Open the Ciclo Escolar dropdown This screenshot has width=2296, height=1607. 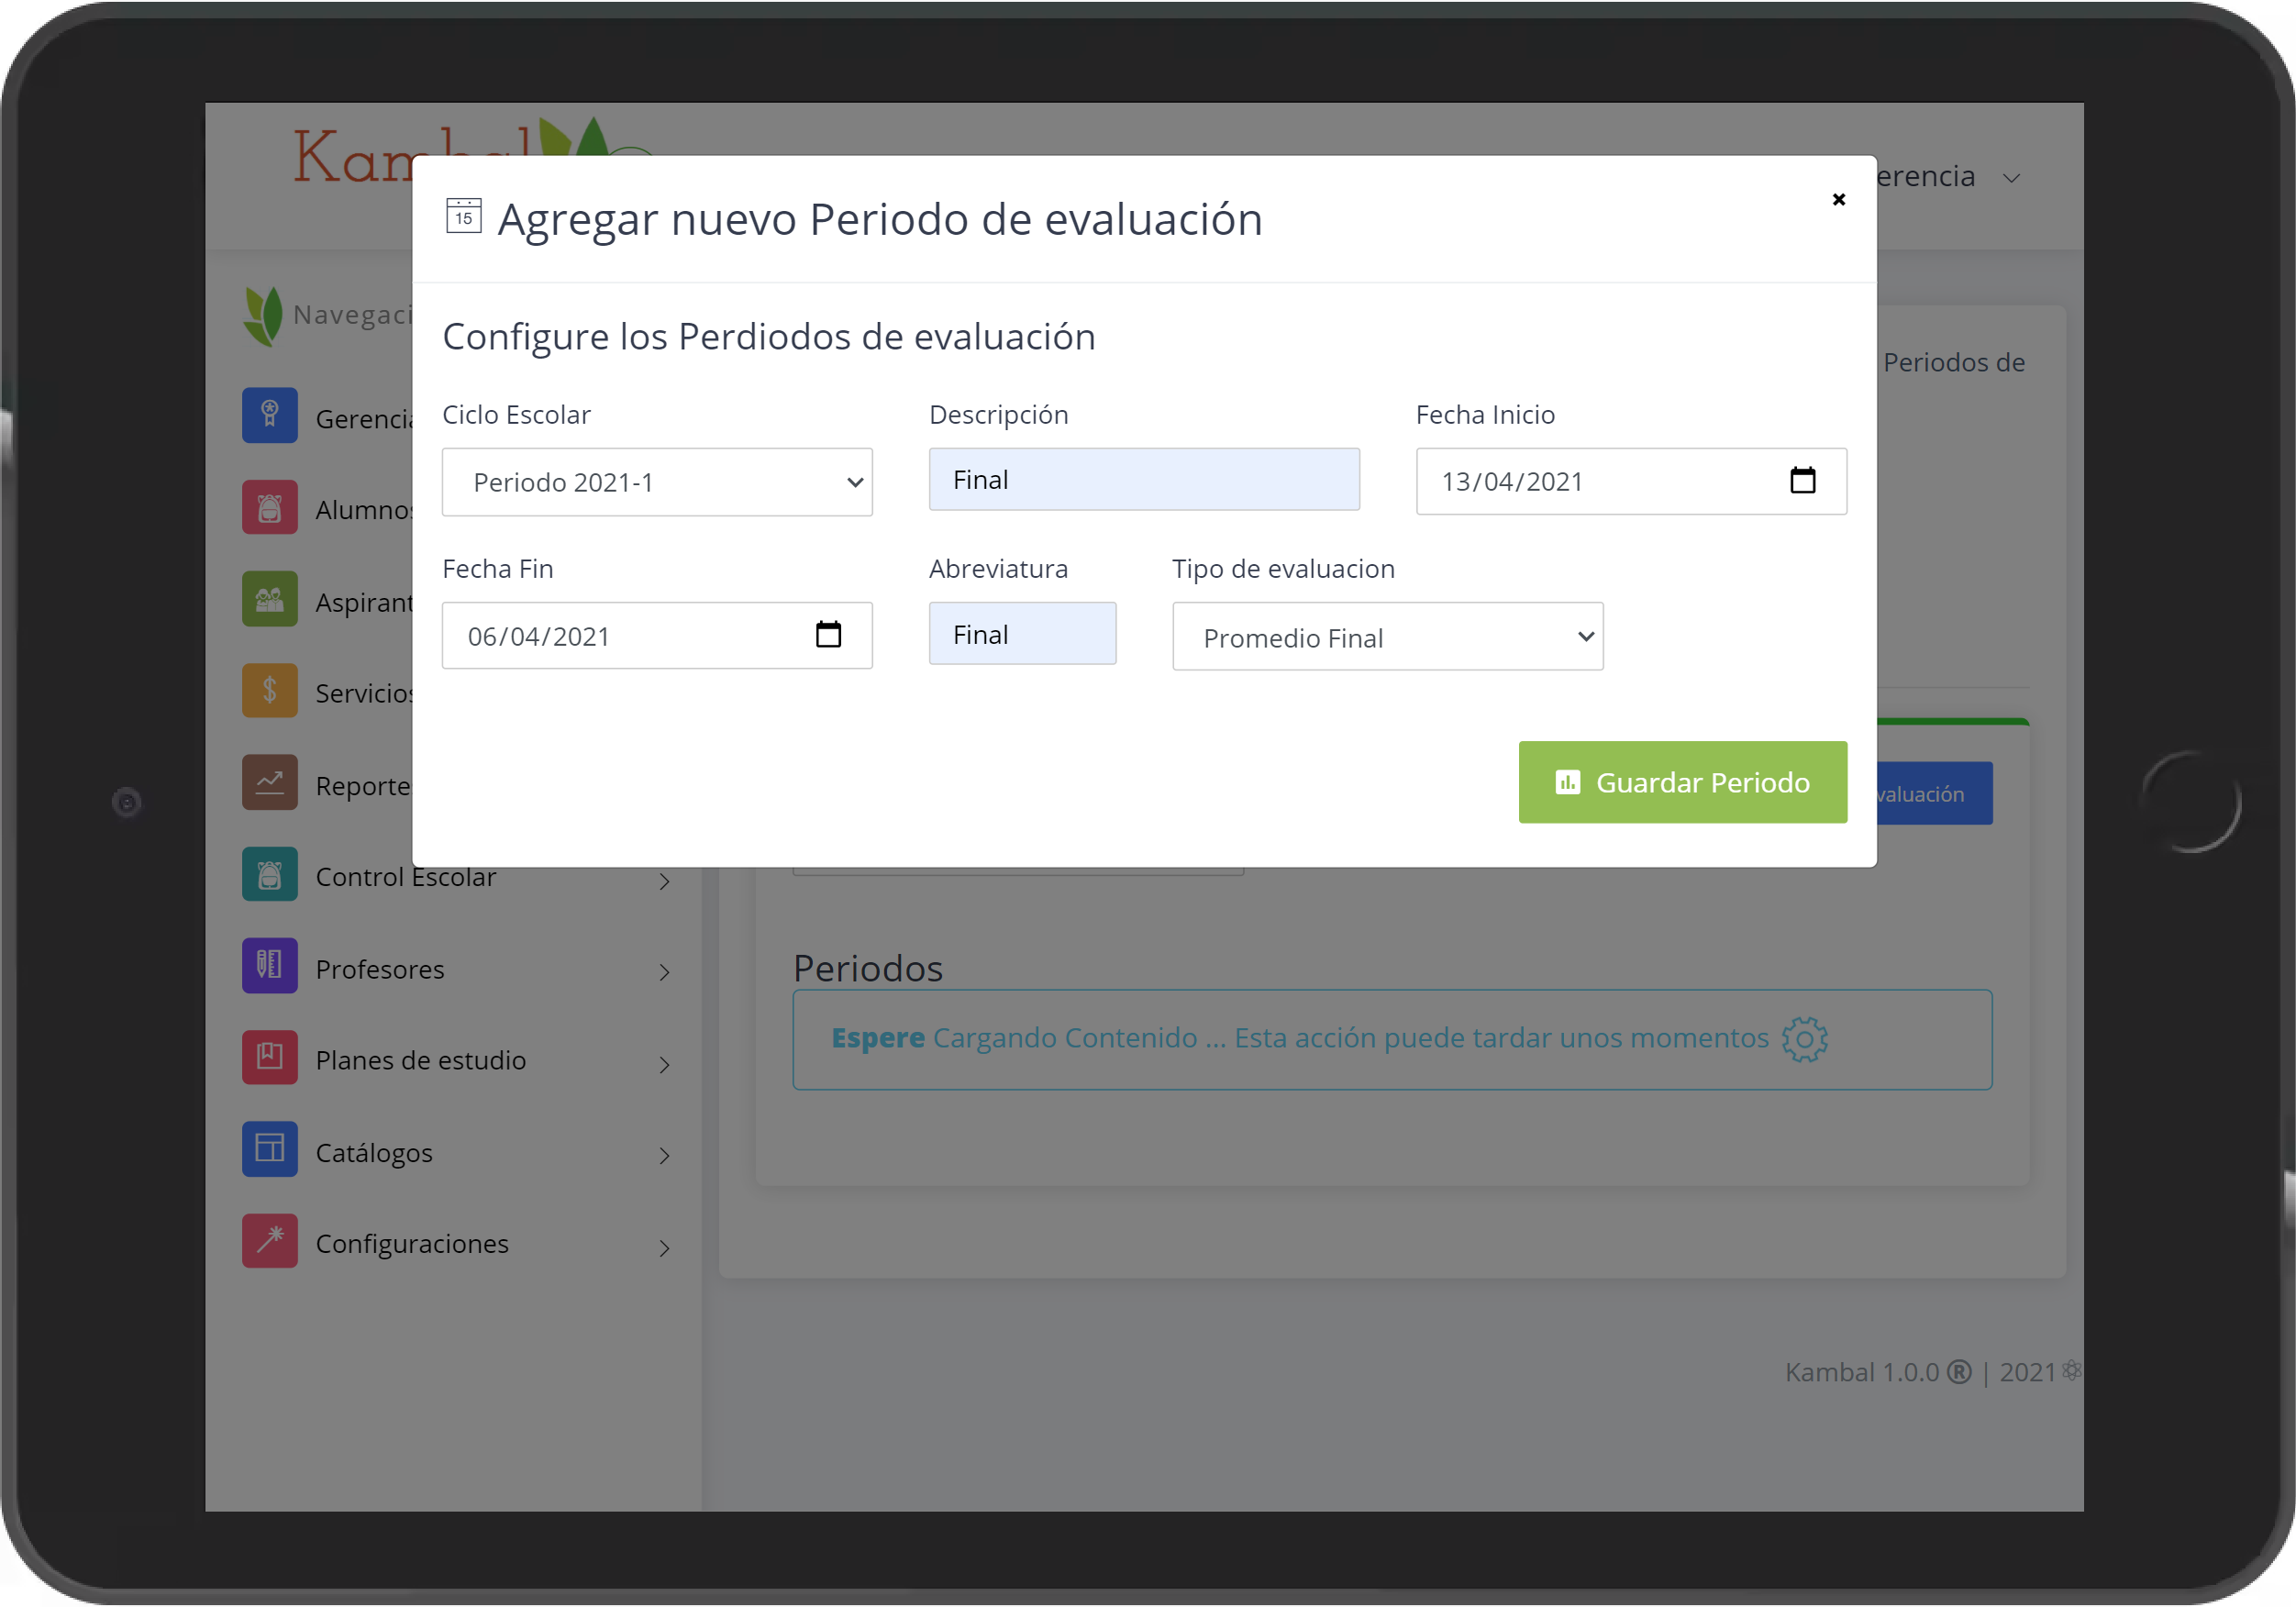(657, 482)
